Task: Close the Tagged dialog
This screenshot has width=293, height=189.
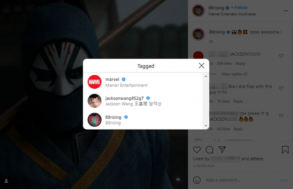Action: pos(201,66)
